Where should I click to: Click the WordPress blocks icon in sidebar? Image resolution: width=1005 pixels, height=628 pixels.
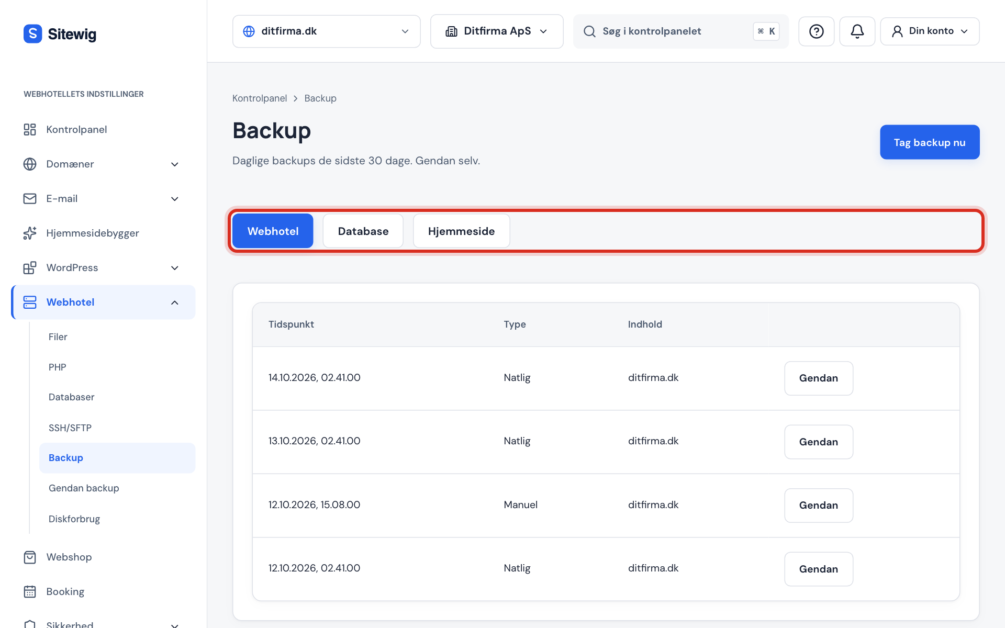click(x=30, y=267)
